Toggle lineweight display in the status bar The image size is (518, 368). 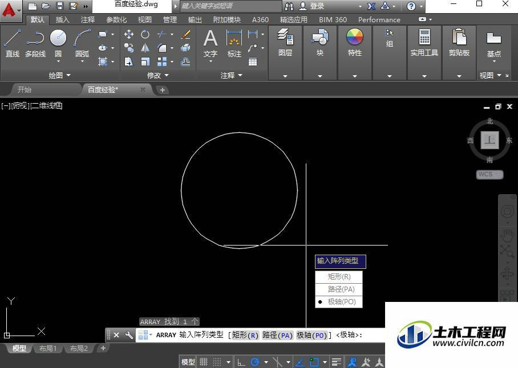coord(337,362)
